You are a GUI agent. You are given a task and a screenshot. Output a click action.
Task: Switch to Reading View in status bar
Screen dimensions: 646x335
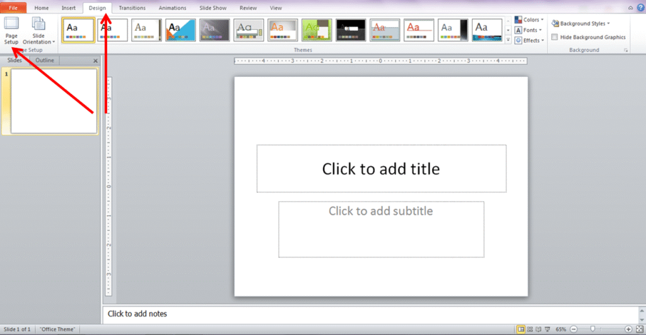click(x=538, y=329)
